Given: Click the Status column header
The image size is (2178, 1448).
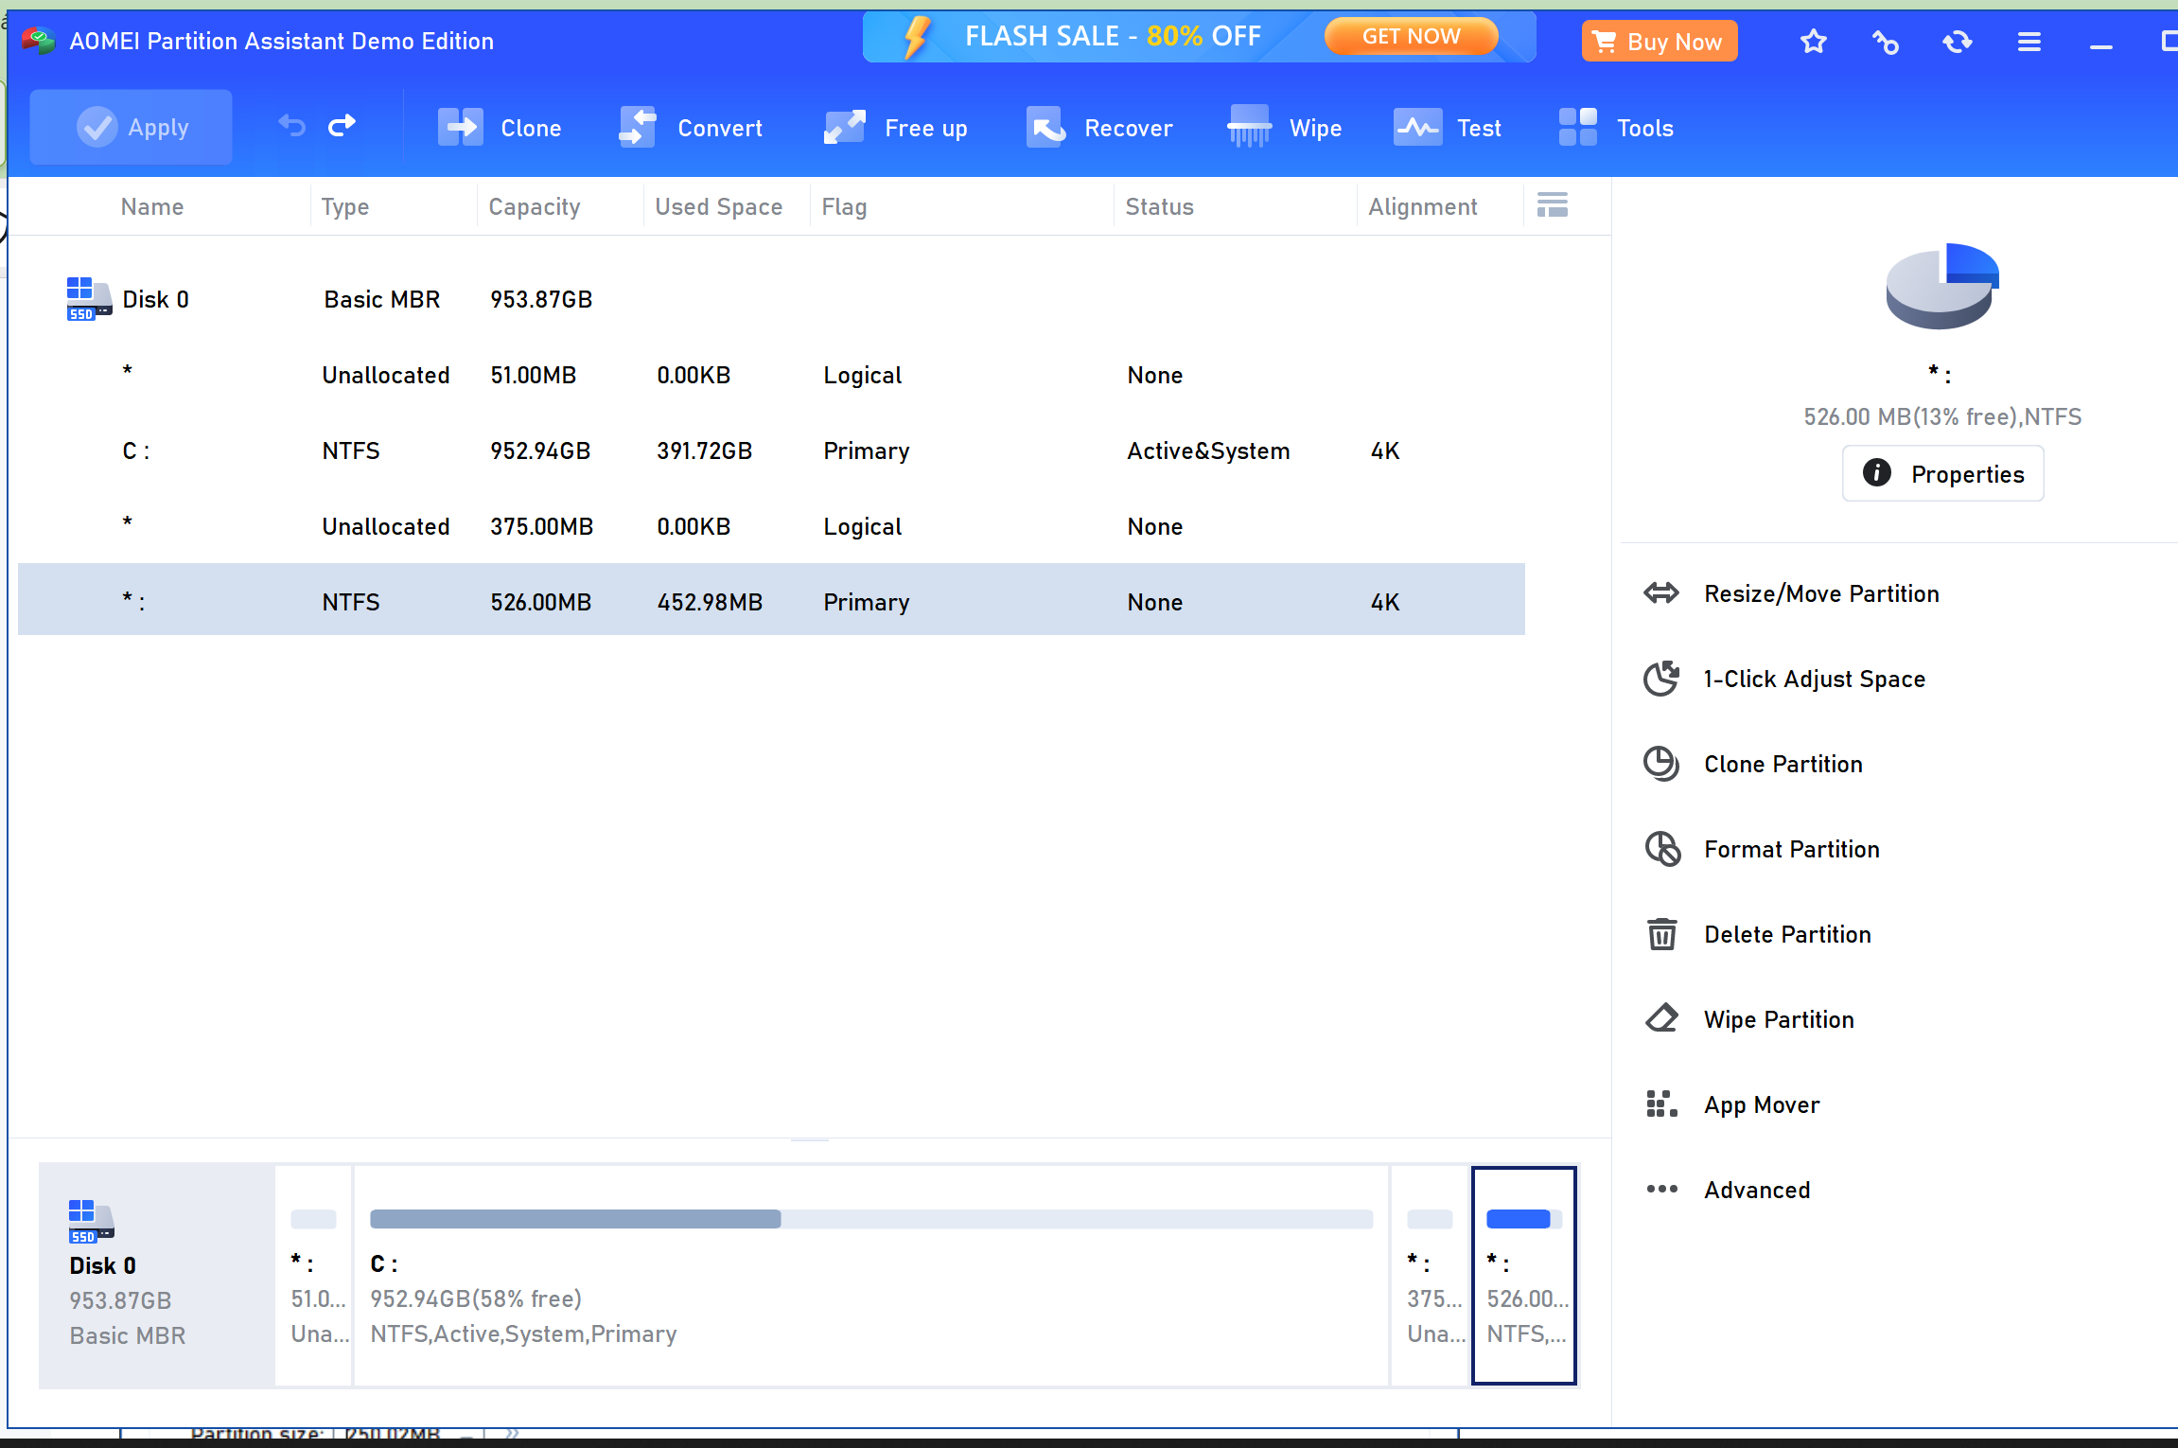Looking at the screenshot, I should pyautogui.click(x=1159, y=206).
